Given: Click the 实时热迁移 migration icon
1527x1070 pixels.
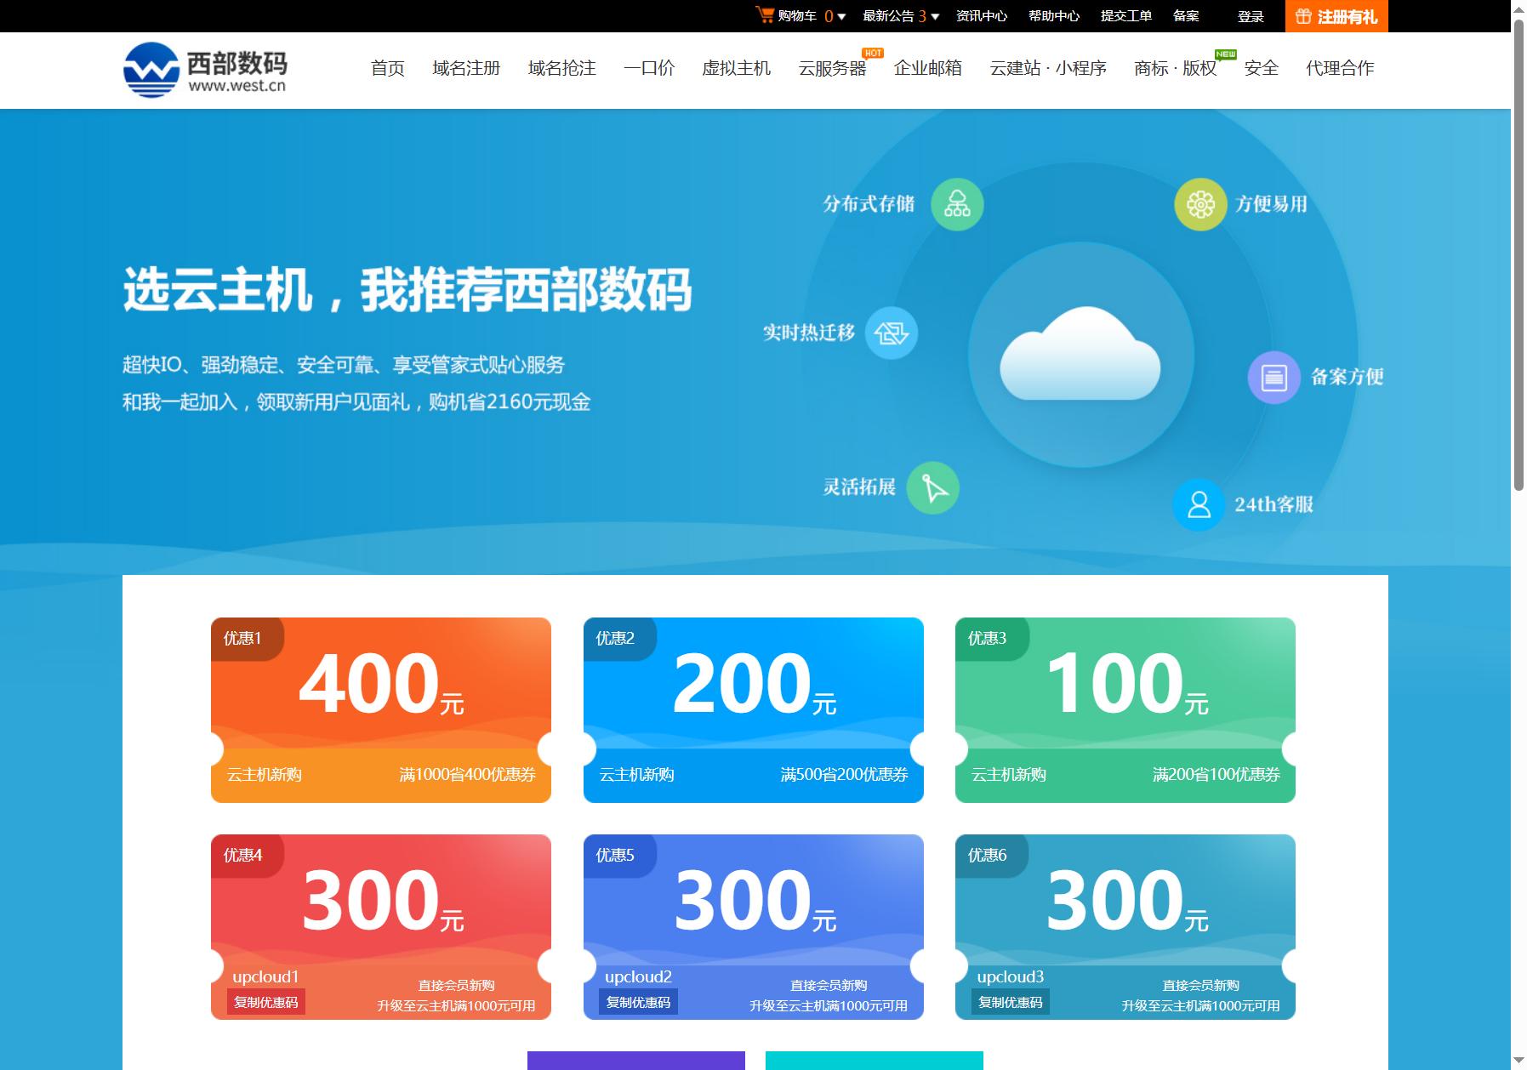Looking at the screenshot, I should click(x=892, y=333).
